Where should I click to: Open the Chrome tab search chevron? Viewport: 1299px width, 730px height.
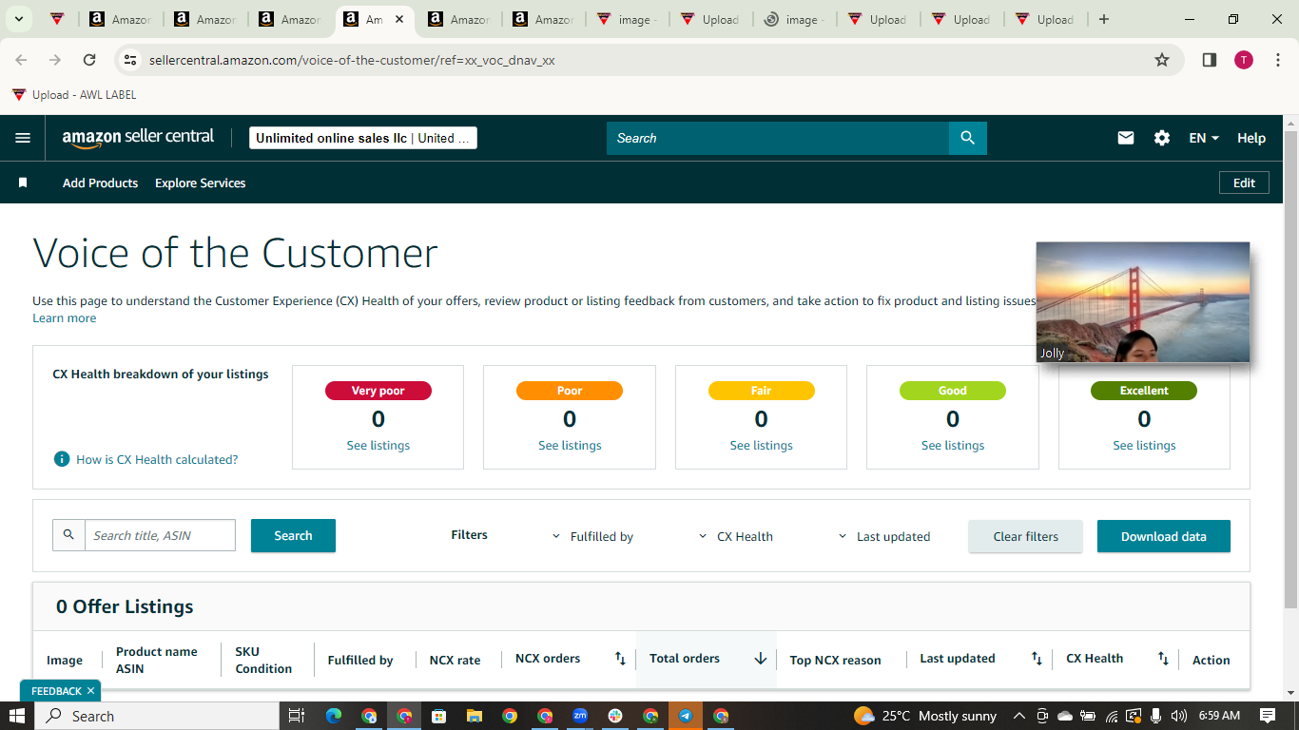point(18,19)
